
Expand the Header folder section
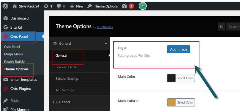tap(80, 102)
